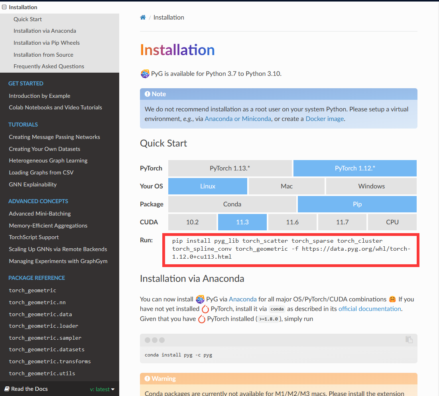Image resolution: width=439 pixels, height=396 pixels.
Task: Go to Installation via Pip Wheels
Action: coord(47,43)
